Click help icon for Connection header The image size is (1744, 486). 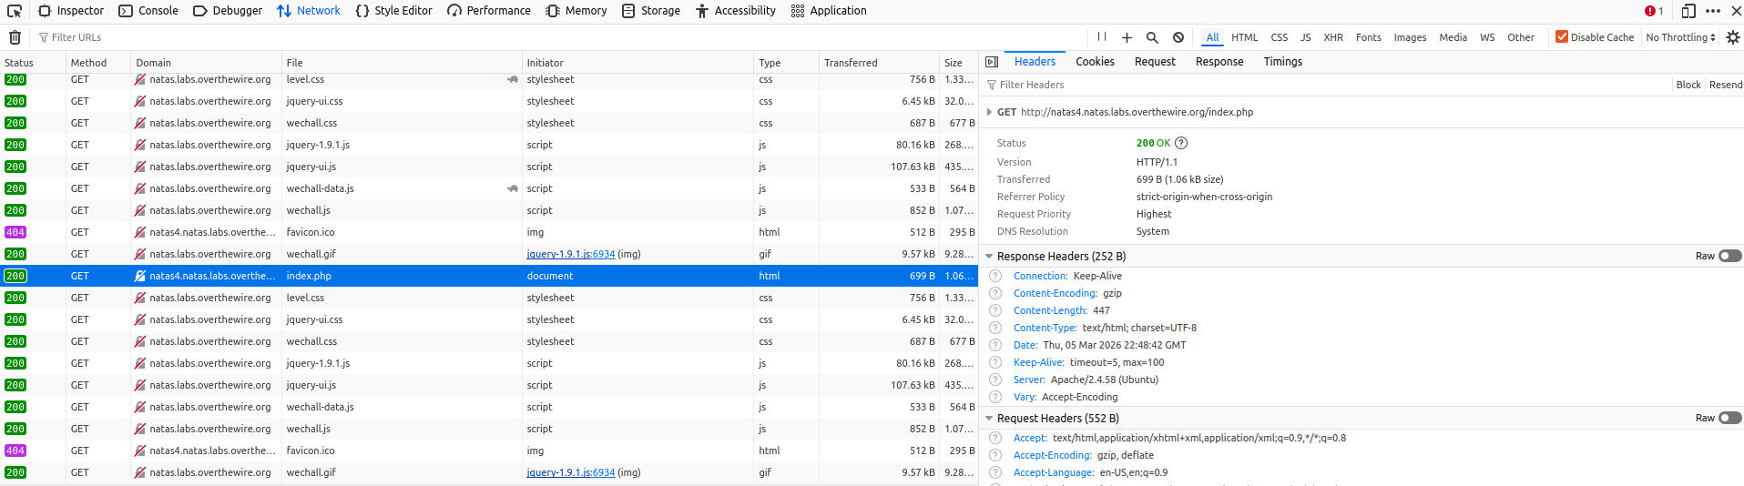995,276
